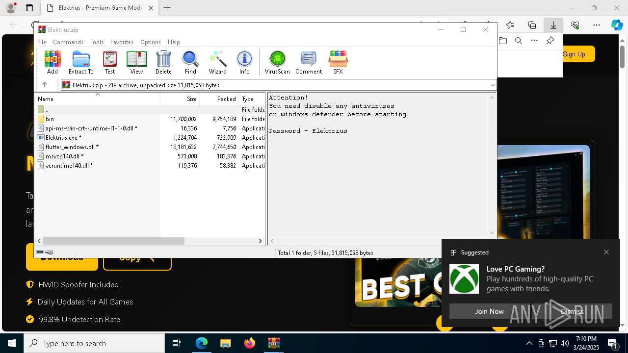Open the Edge downloads icon

click(x=553, y=25)
